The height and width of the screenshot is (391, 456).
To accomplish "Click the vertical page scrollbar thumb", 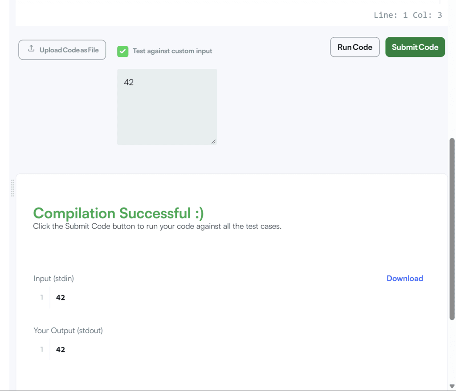I will click(x=452, y=229).
